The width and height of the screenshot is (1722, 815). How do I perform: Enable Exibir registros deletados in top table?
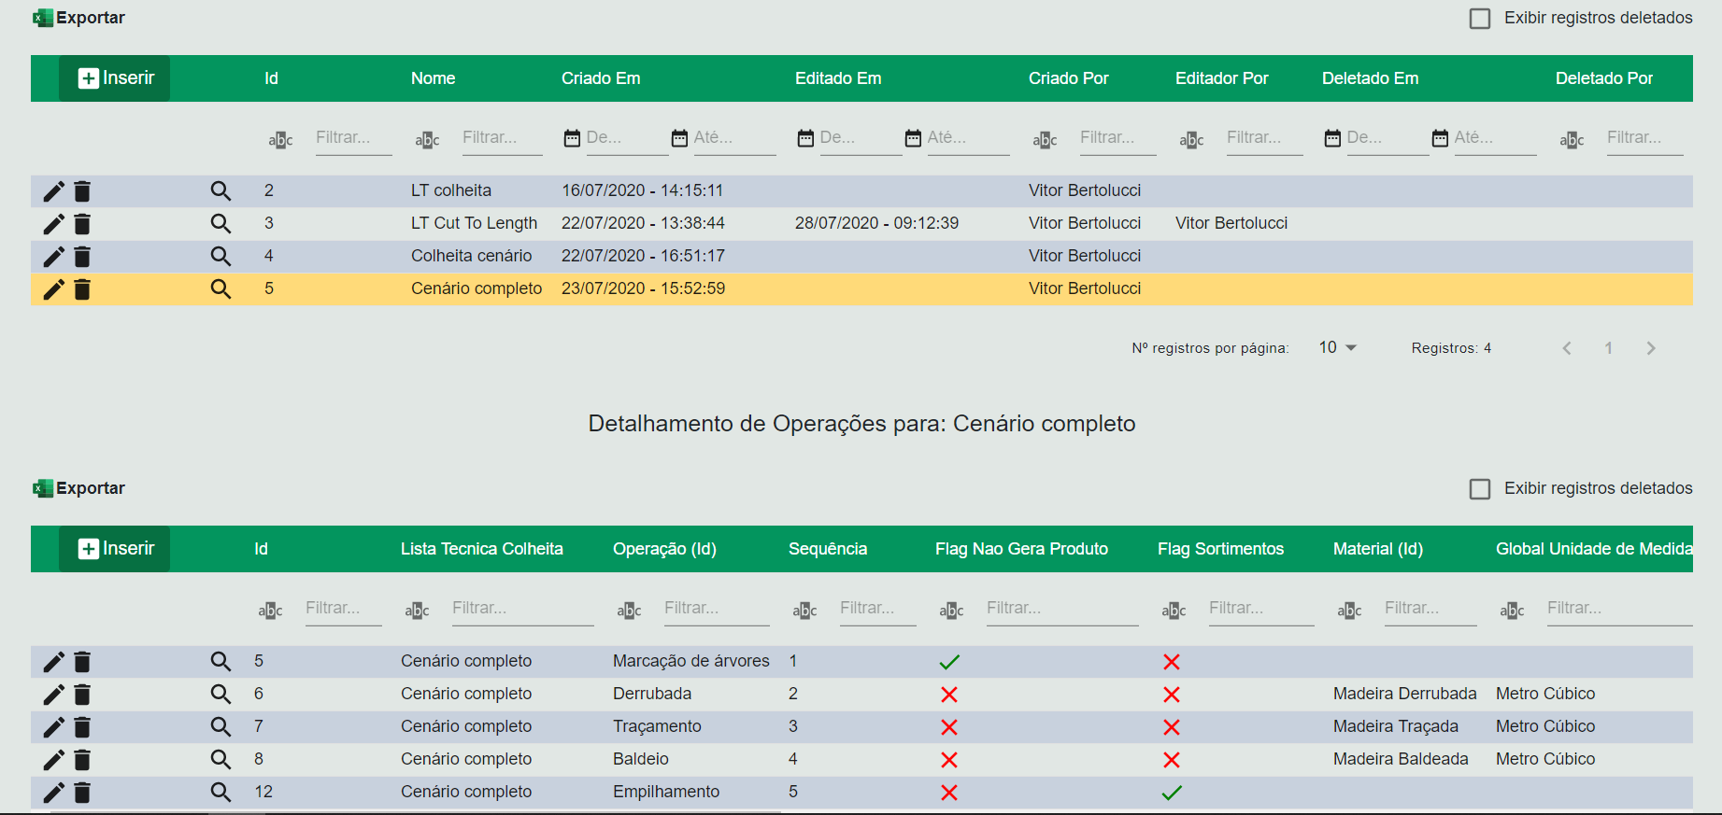[1480, 19]
